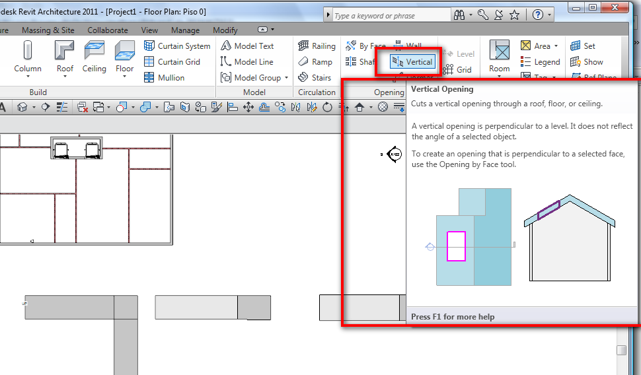The height and width of the screenshot is (375, 641).
Task: Open the Help icon dropdown arrow
Action: [x=549, y=15]
